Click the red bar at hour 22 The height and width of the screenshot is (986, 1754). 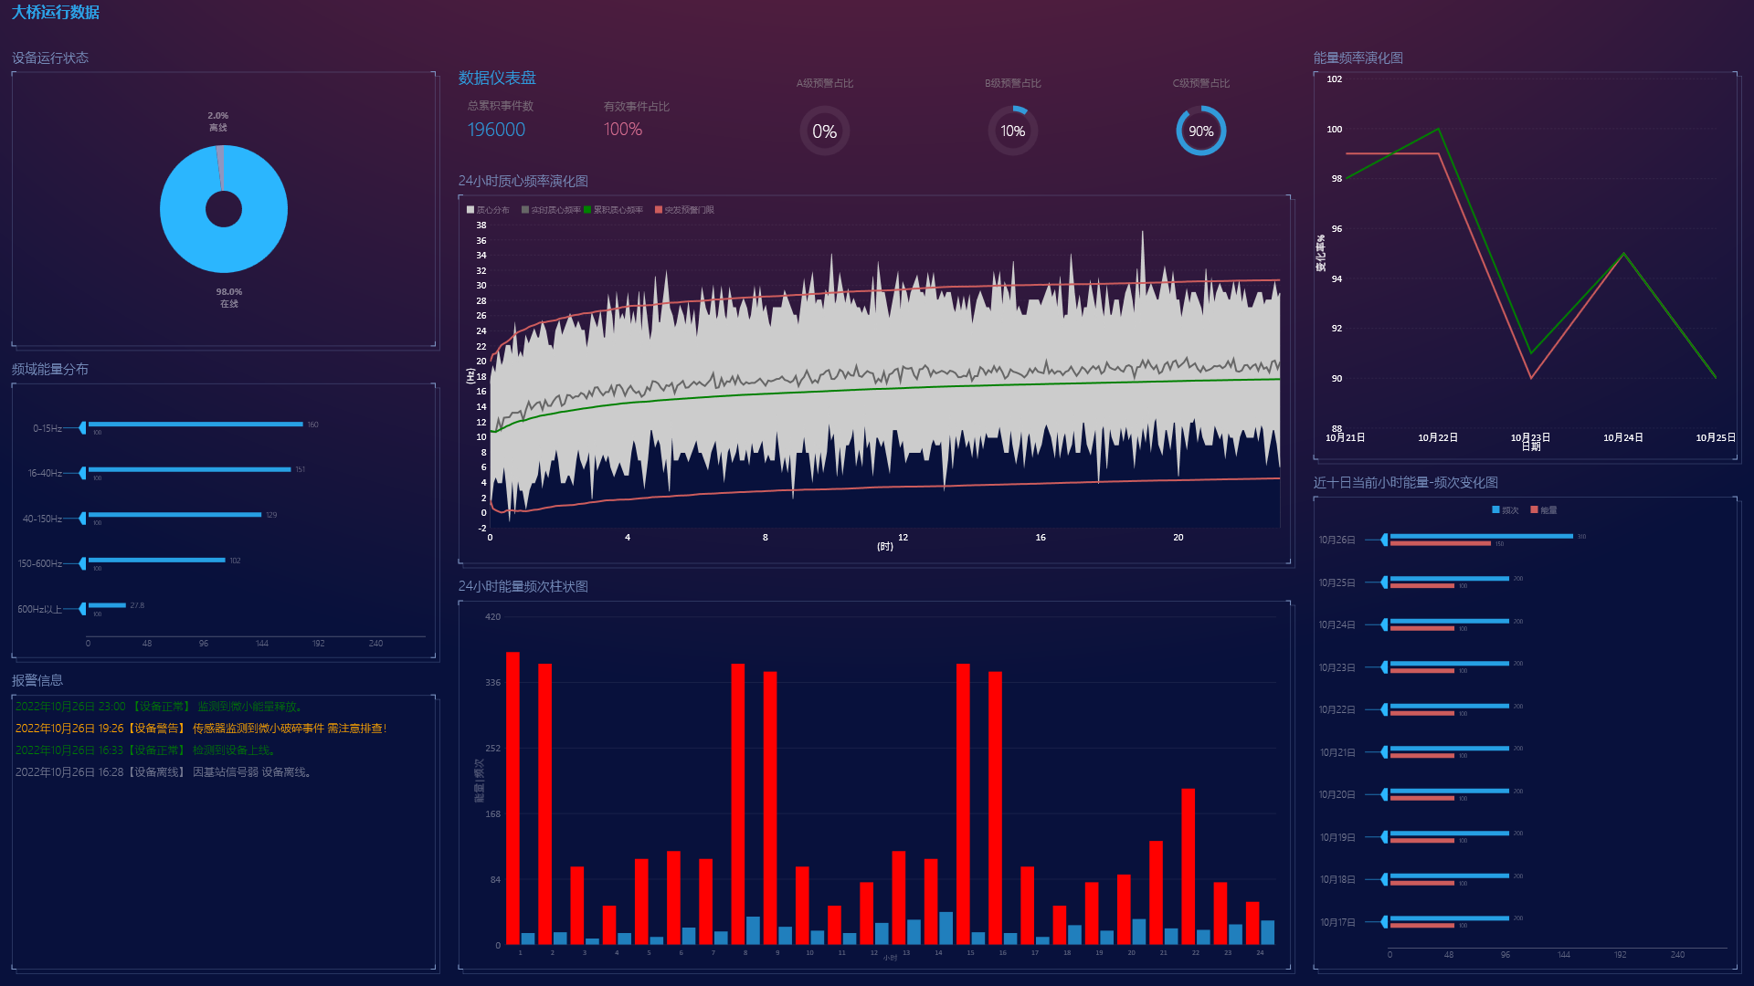click(1188, 865)
